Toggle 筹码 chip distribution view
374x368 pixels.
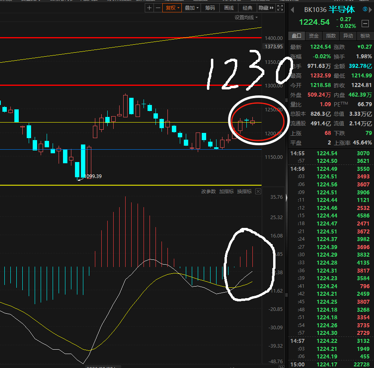coord(210,8)
